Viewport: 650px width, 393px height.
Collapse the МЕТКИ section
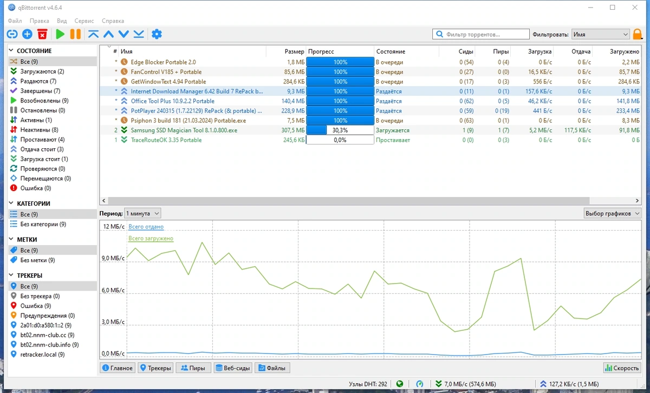(12, 239)
